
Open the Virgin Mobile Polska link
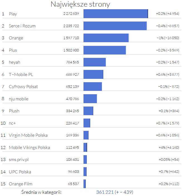(28, 135)
